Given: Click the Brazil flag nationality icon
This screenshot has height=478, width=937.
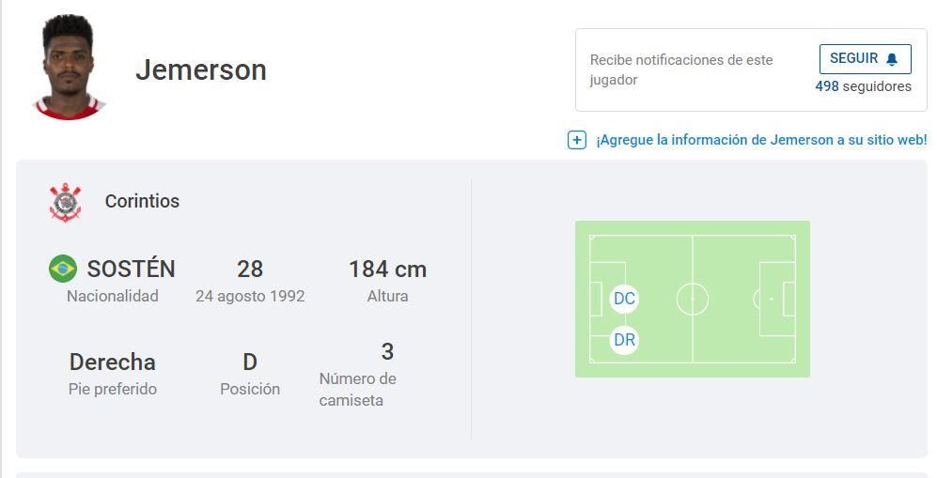Looking at the screenshot, I should coord(63,269).
